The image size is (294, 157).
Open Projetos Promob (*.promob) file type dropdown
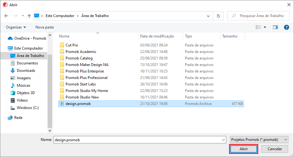point(259,140)
